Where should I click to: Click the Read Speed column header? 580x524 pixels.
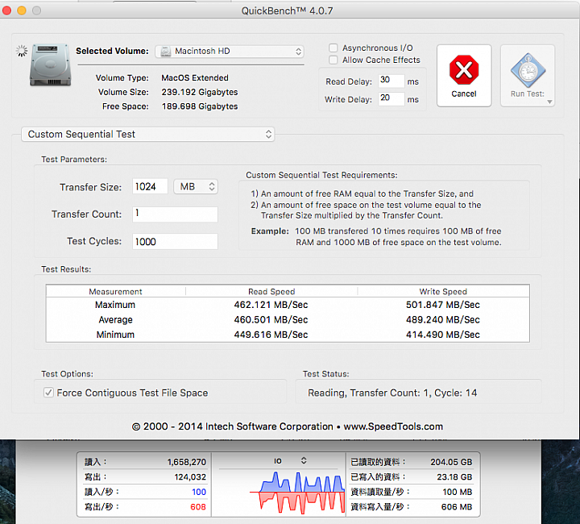click(271, 292)
